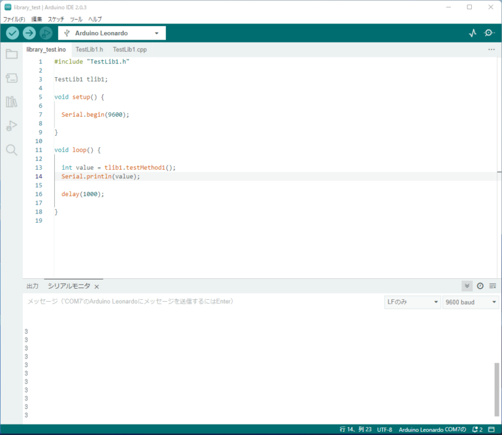Image resolution: width=502 pixels, height=435 pixels.
Task: Clear the serial monitor output
Action: coord(492,286)
